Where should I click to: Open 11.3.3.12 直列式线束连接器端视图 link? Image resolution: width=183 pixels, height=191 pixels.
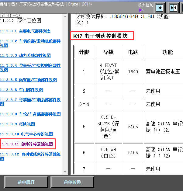pos(30,156)
